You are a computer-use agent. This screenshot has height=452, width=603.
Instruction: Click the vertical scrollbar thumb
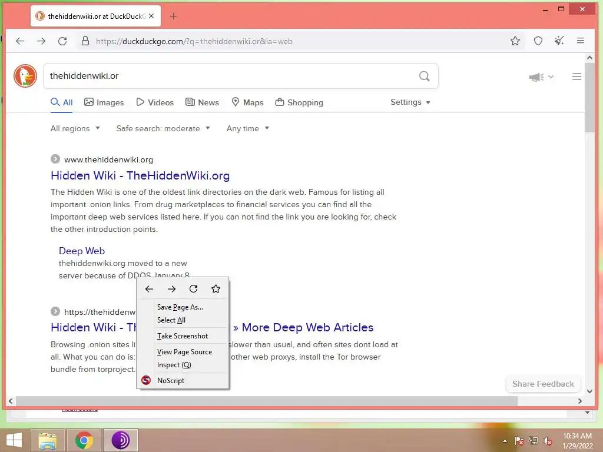point(589,98)
